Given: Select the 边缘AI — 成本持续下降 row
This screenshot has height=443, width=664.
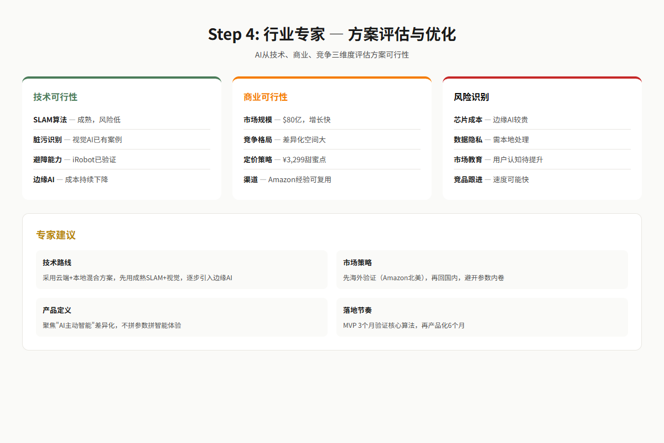Looking at the screenshot, I should click(122, 179).
